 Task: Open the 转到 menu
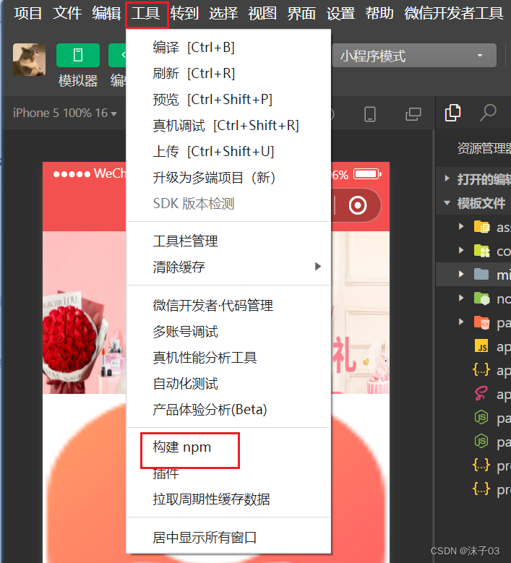[184, 14]
